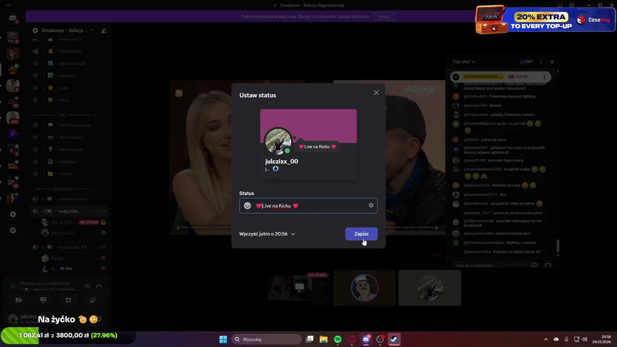
Task: Open the PROPOZYCJE channel
Action: 70,149
